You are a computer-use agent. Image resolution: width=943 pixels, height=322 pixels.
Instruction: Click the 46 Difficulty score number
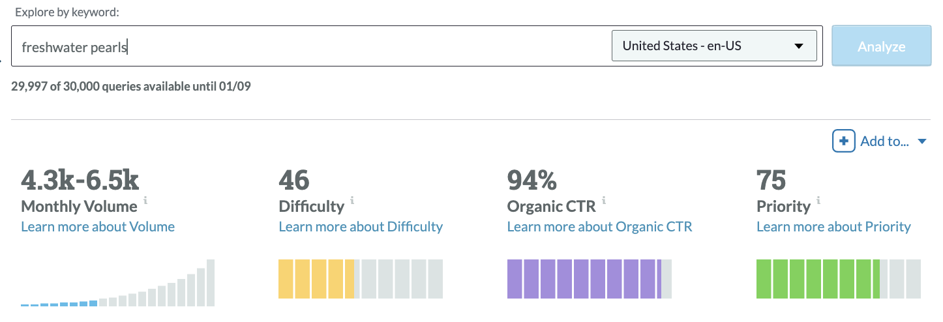point(294,179)
